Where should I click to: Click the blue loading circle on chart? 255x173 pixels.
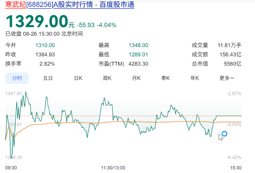coord(224,134)
